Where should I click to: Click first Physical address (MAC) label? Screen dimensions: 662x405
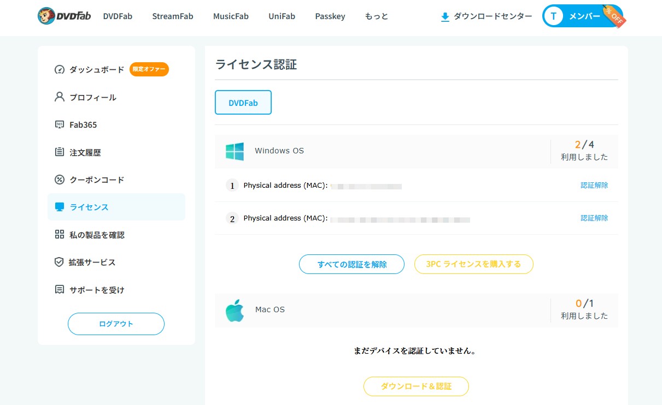coord(285,186)
